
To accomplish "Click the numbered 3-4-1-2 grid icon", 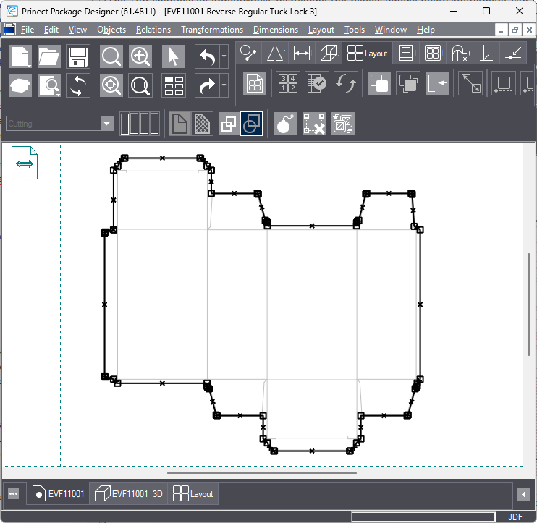I will [288, 84].
